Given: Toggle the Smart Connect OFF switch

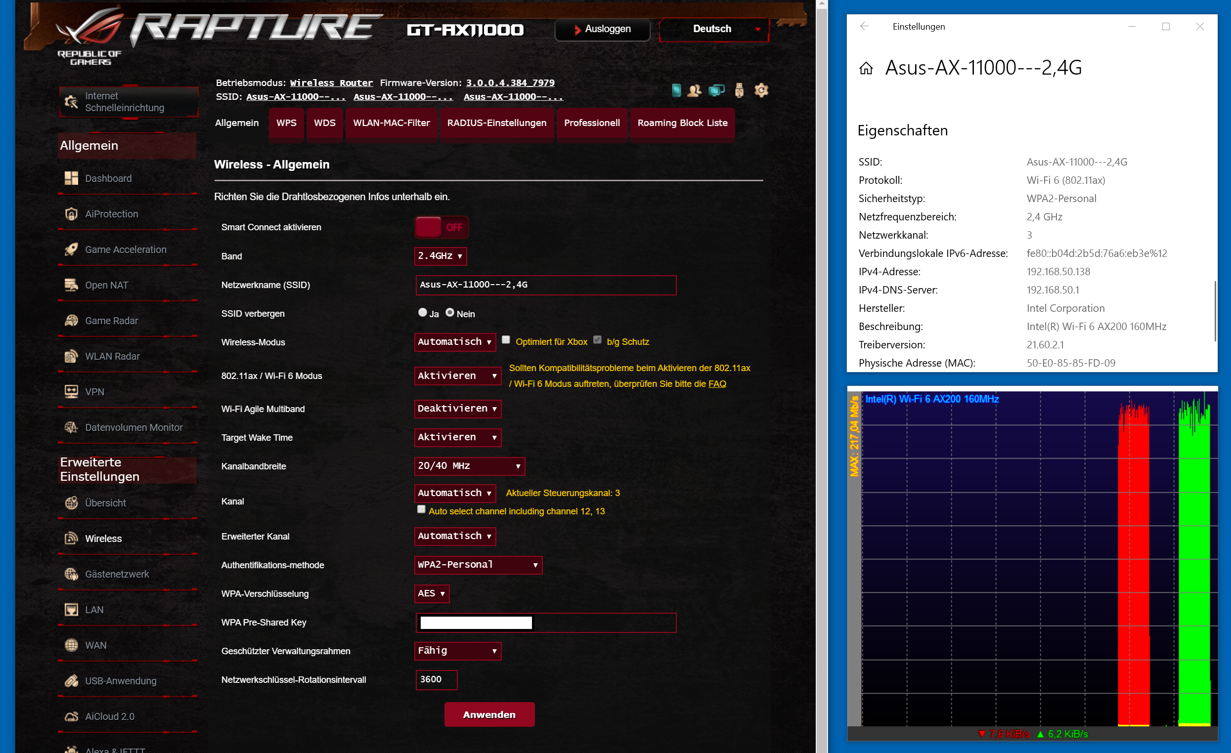Looking at the screenshot, I should click(441, 227).
